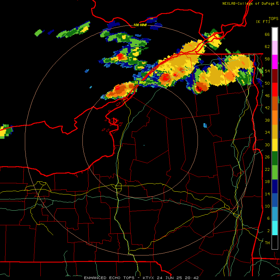Click the legend value 42

tap(267, 108)
